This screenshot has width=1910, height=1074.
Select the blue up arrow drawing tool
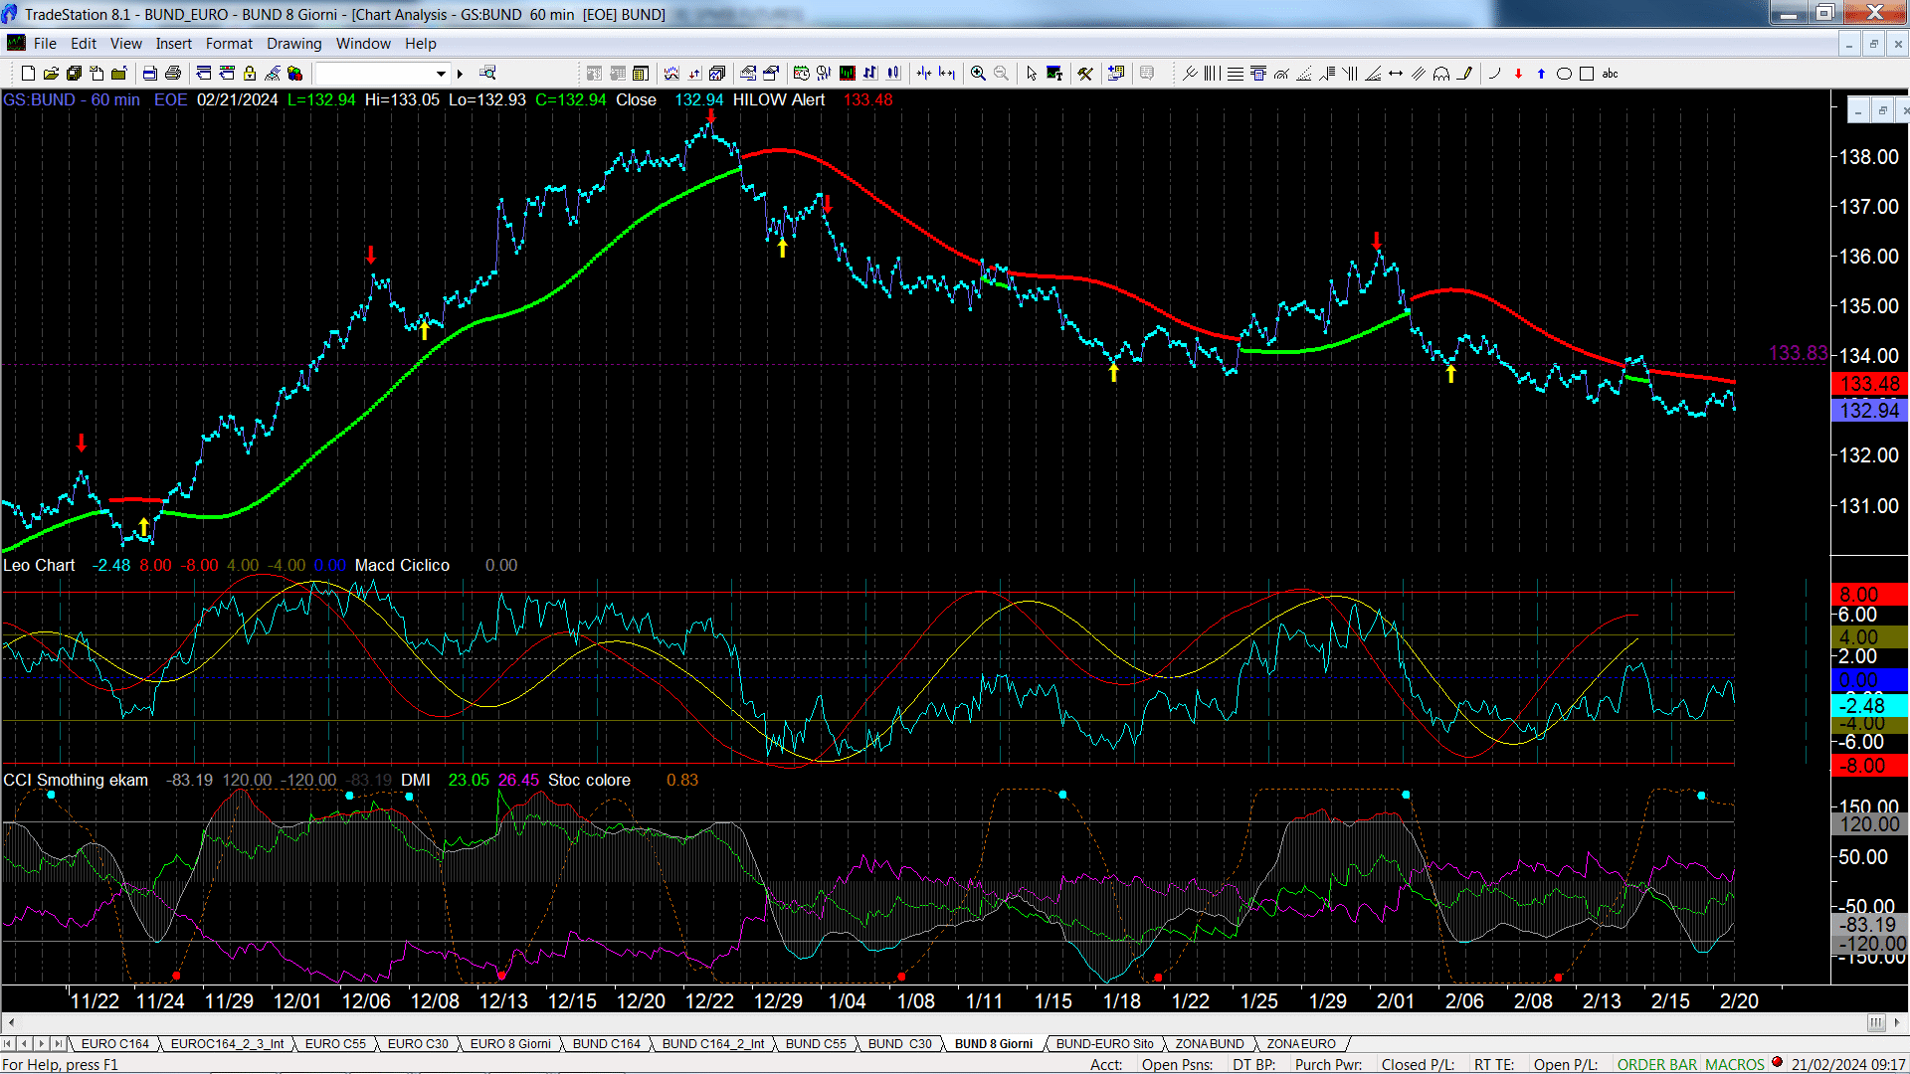pyautogui.click(x=1541, y=74)
